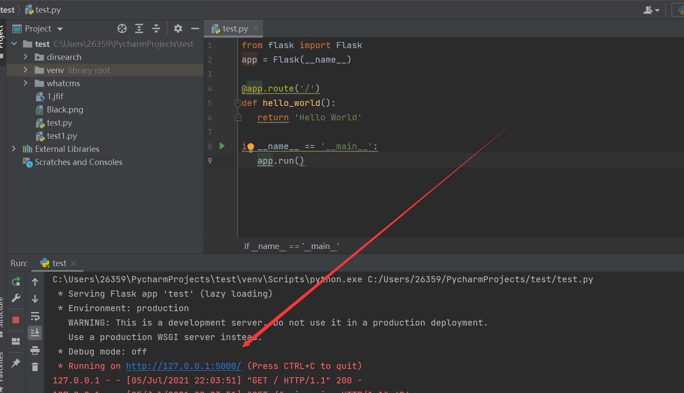Expand the dirsearch folder
Screen dimensions: 684x393
pyautogui.click(x=25, y=57)
